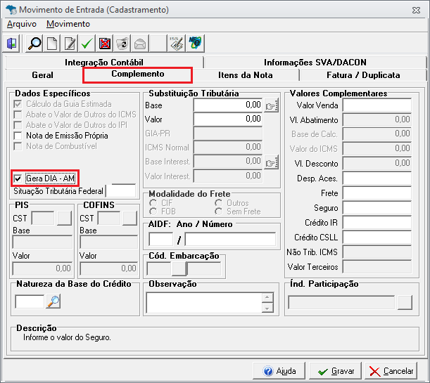This screenshot has height=383, width=430.
Task: Click the Crédito IR input field
Action: pos(377,223)
